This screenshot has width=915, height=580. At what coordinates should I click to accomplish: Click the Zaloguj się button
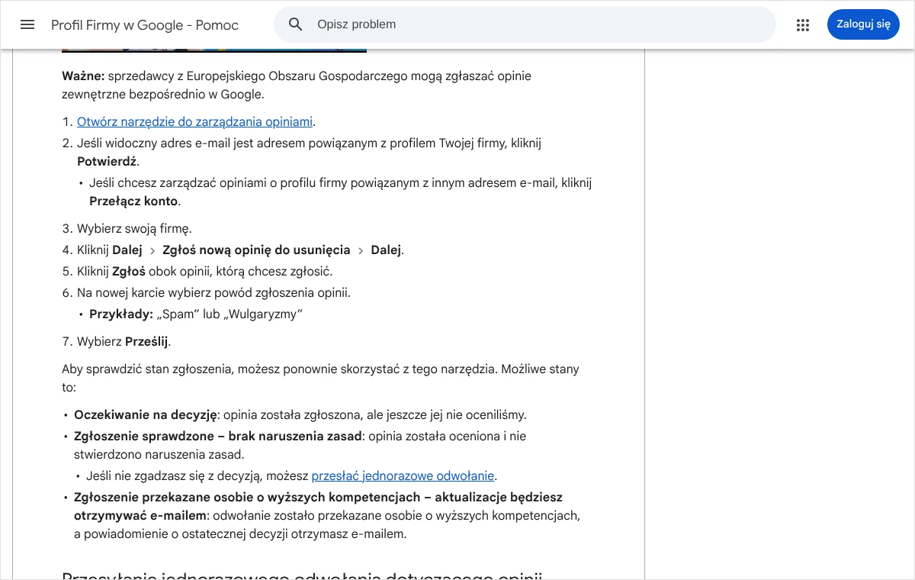(x=863, y=24)
